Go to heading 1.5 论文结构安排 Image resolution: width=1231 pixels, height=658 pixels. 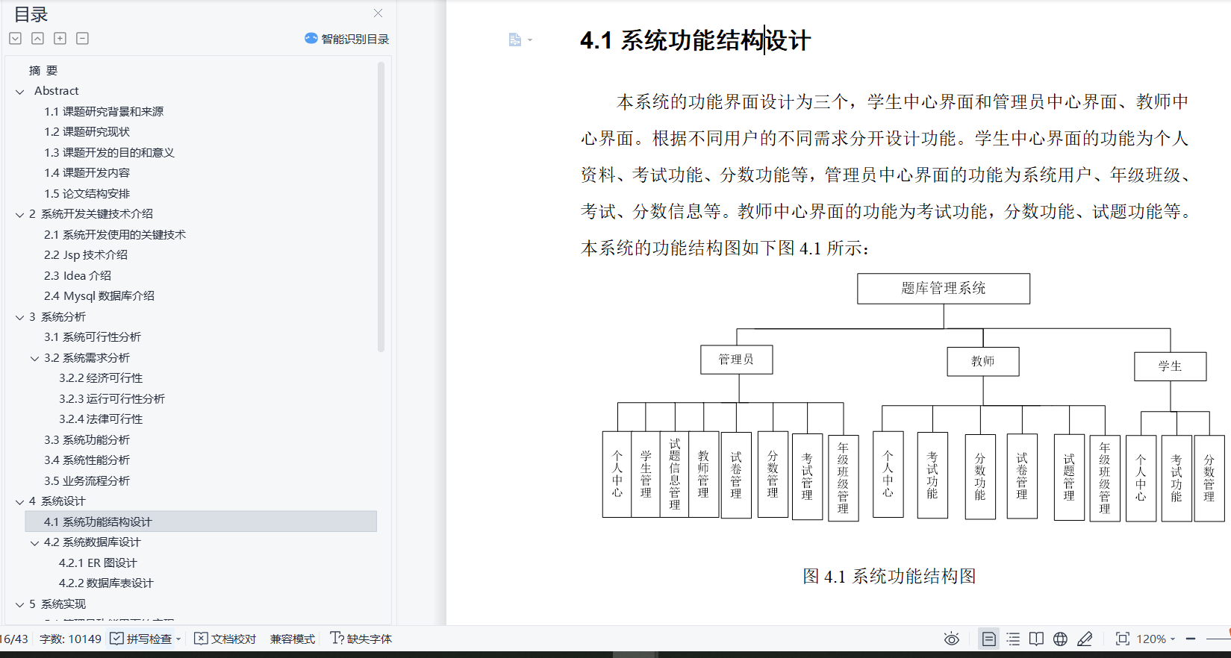(x=87, y=193)
